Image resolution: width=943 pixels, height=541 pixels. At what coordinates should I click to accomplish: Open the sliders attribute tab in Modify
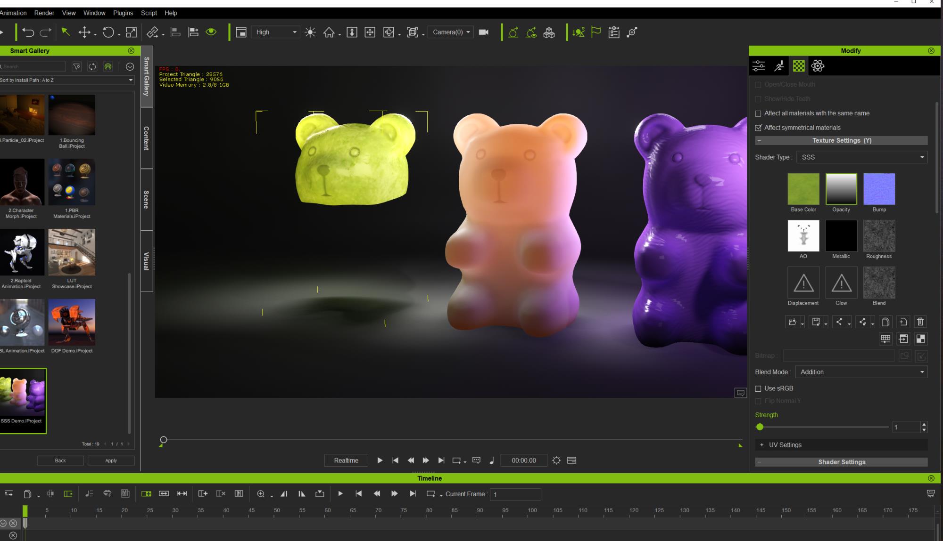(759, 66)
